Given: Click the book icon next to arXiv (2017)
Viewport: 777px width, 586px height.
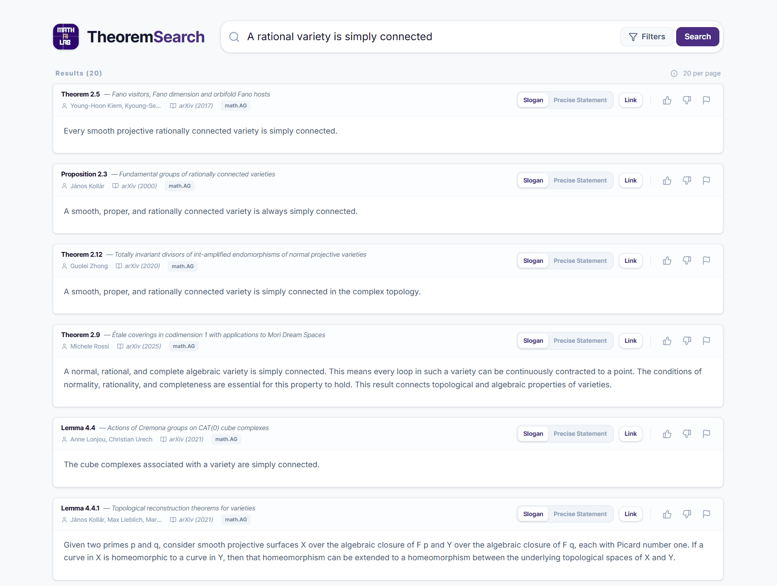Looking at the screenshot, I should coord(173,106).
